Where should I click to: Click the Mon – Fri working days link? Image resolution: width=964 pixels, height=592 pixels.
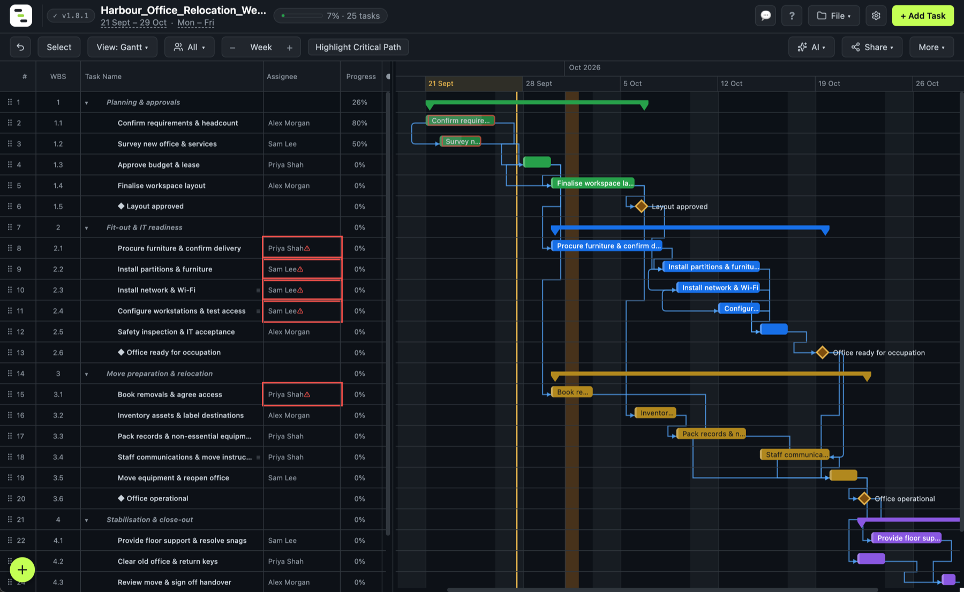(x=195, y=22)
